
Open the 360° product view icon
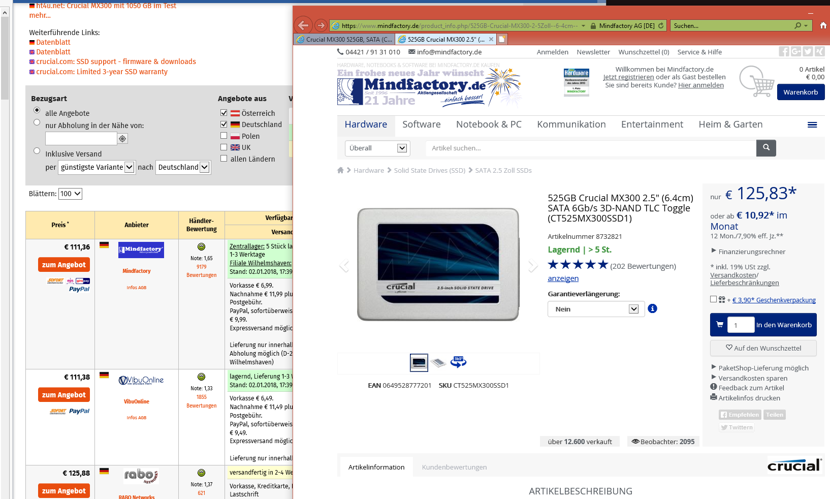[458, 362]
